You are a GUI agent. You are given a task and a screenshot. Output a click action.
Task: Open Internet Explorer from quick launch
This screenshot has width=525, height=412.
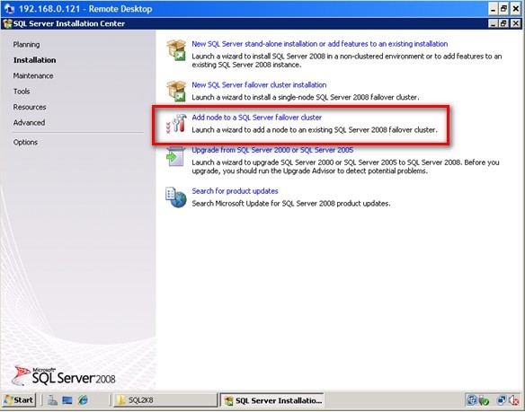coord(83,400)
